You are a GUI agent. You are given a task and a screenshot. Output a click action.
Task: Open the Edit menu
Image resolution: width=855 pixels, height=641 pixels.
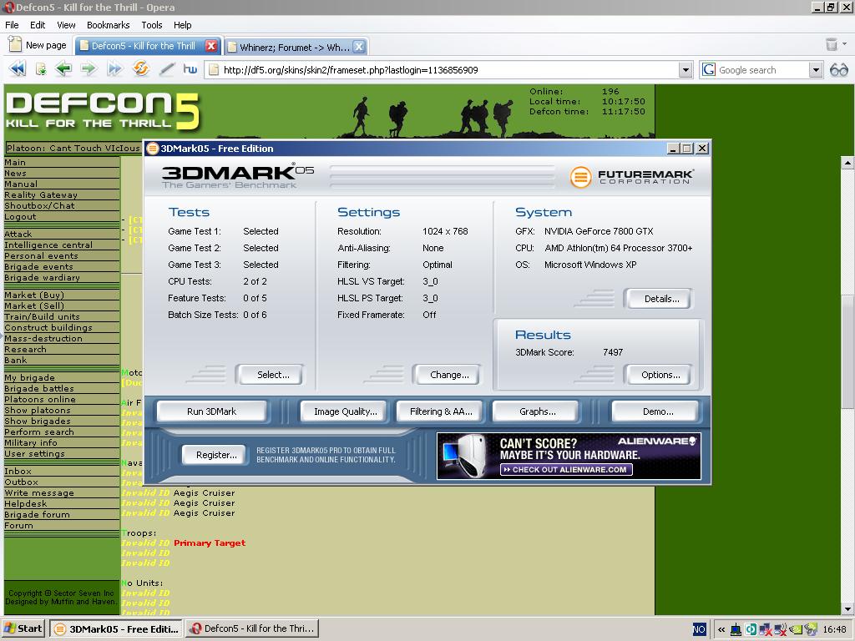click(x=38, y=25)
